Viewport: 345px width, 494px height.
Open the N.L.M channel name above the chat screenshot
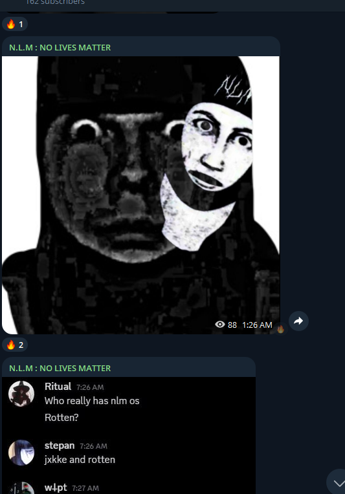point(60,369)
